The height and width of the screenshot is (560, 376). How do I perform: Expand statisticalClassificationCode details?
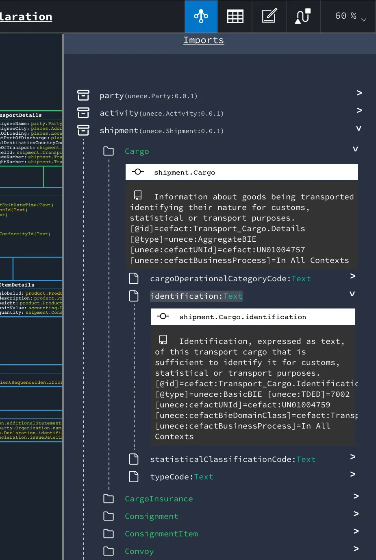click(353, 457)
